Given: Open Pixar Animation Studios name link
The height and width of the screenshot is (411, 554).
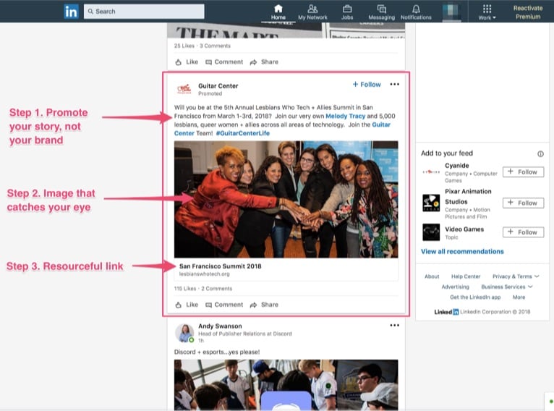Looking at the screenshot, I should pos(468,197).
